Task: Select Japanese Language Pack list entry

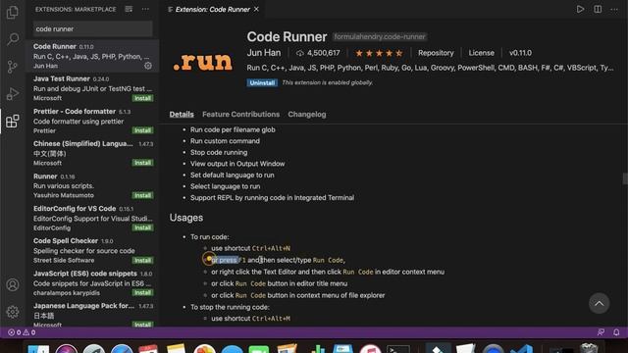Action: click(92, 315)
